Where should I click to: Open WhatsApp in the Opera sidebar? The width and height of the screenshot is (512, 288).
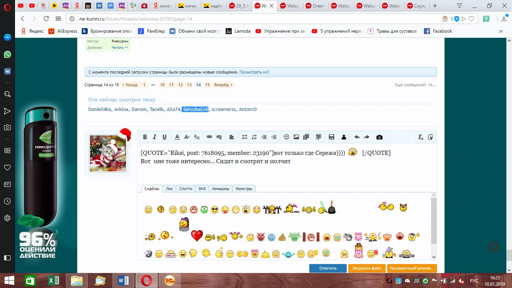[7, 54]
